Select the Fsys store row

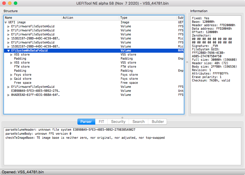[94, 75]
